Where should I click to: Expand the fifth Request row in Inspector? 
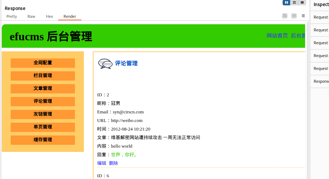point(320,68)
